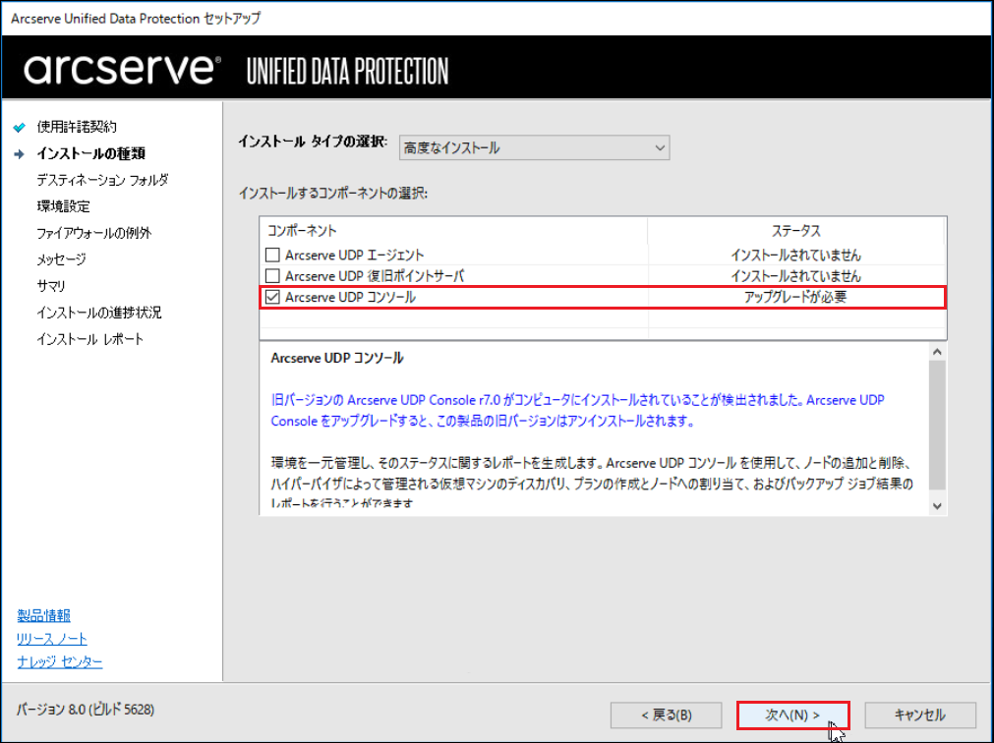Viewport: 994px width, 743px height.
Task: Click インストールされていません status of エージェント row
Action: [x=795, y=255]
